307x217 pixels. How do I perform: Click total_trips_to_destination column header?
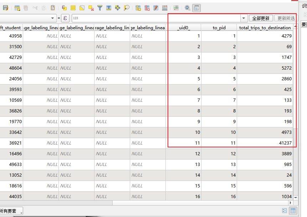265,27
